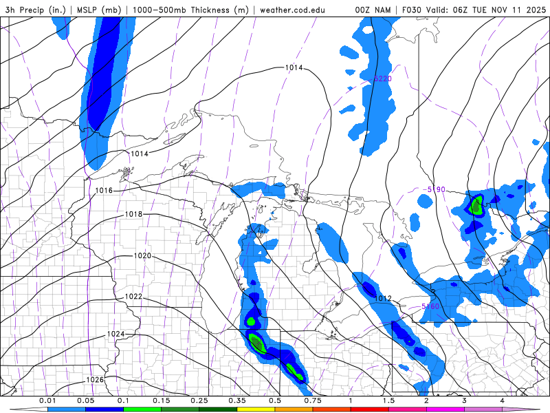
Task: Click the 1024 isobar label
Action: tap(115, 334)
